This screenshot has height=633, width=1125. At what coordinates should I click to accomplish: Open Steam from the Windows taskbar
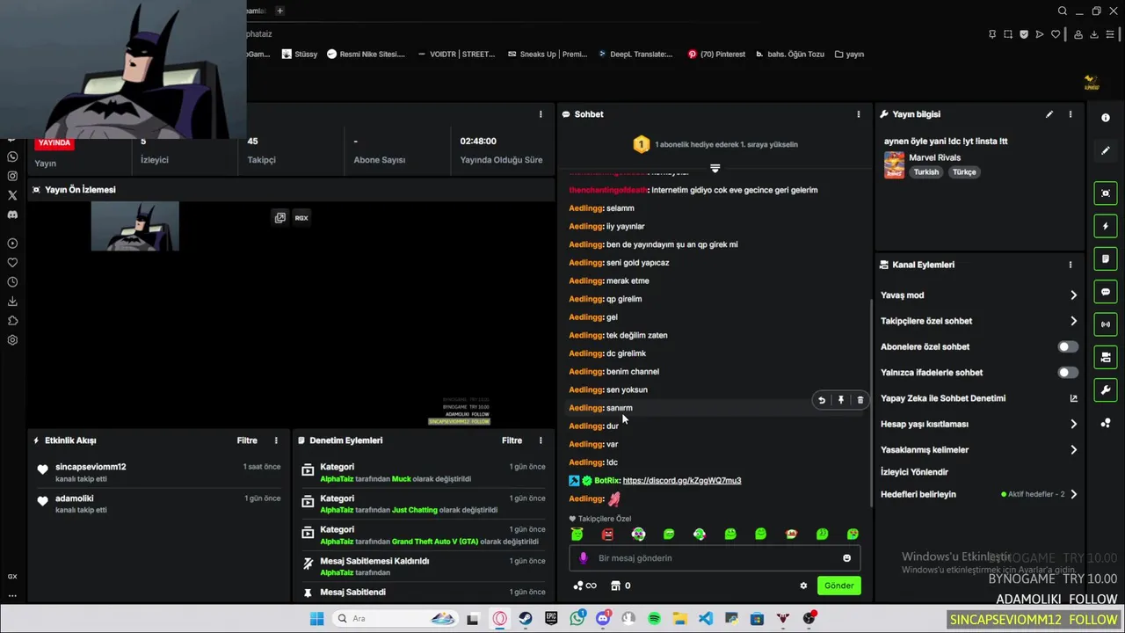pos(526,619)
